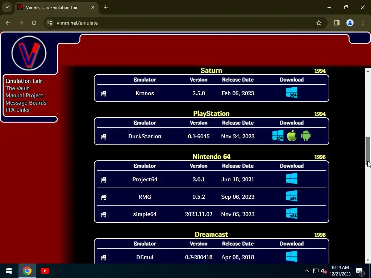Open The Vault sidebar link
The width and height of the screenshot is (371, 278).
coord(17,88)
